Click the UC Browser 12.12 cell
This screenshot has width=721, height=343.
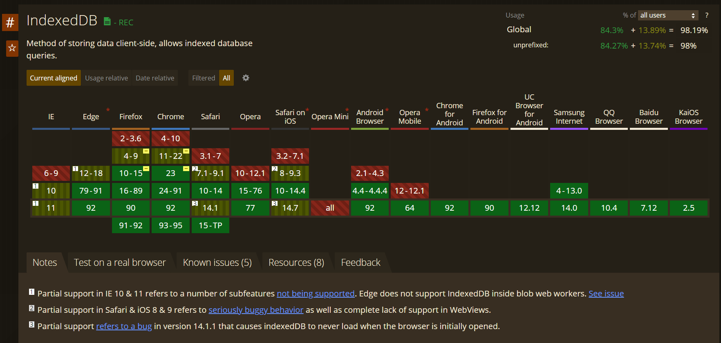529,208
